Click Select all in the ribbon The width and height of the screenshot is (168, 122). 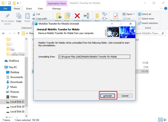[144, 14]
